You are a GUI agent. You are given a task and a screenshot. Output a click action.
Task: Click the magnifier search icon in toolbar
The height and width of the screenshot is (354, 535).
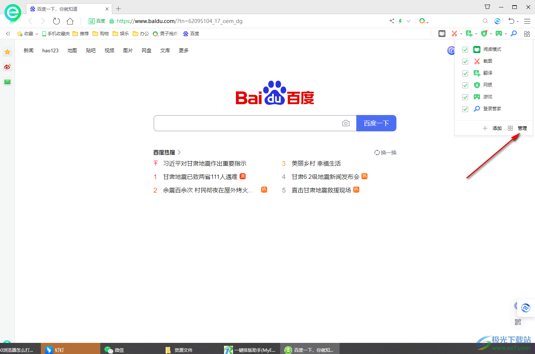point(485,21)
